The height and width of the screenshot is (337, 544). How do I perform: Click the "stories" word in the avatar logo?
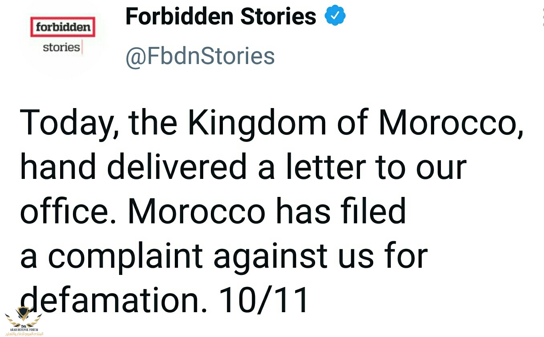tap(61, 47)
